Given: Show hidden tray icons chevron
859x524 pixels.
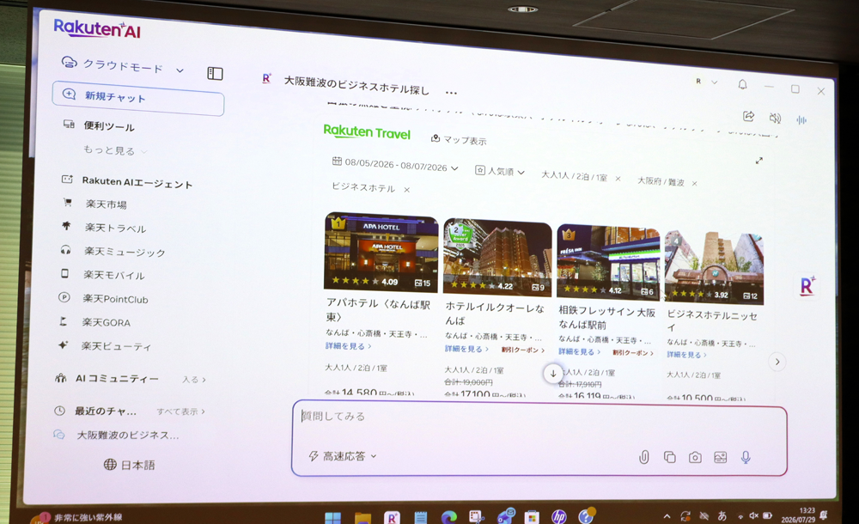Looking at the screenshot, I should pyautogui.click(x=667, y=515).
